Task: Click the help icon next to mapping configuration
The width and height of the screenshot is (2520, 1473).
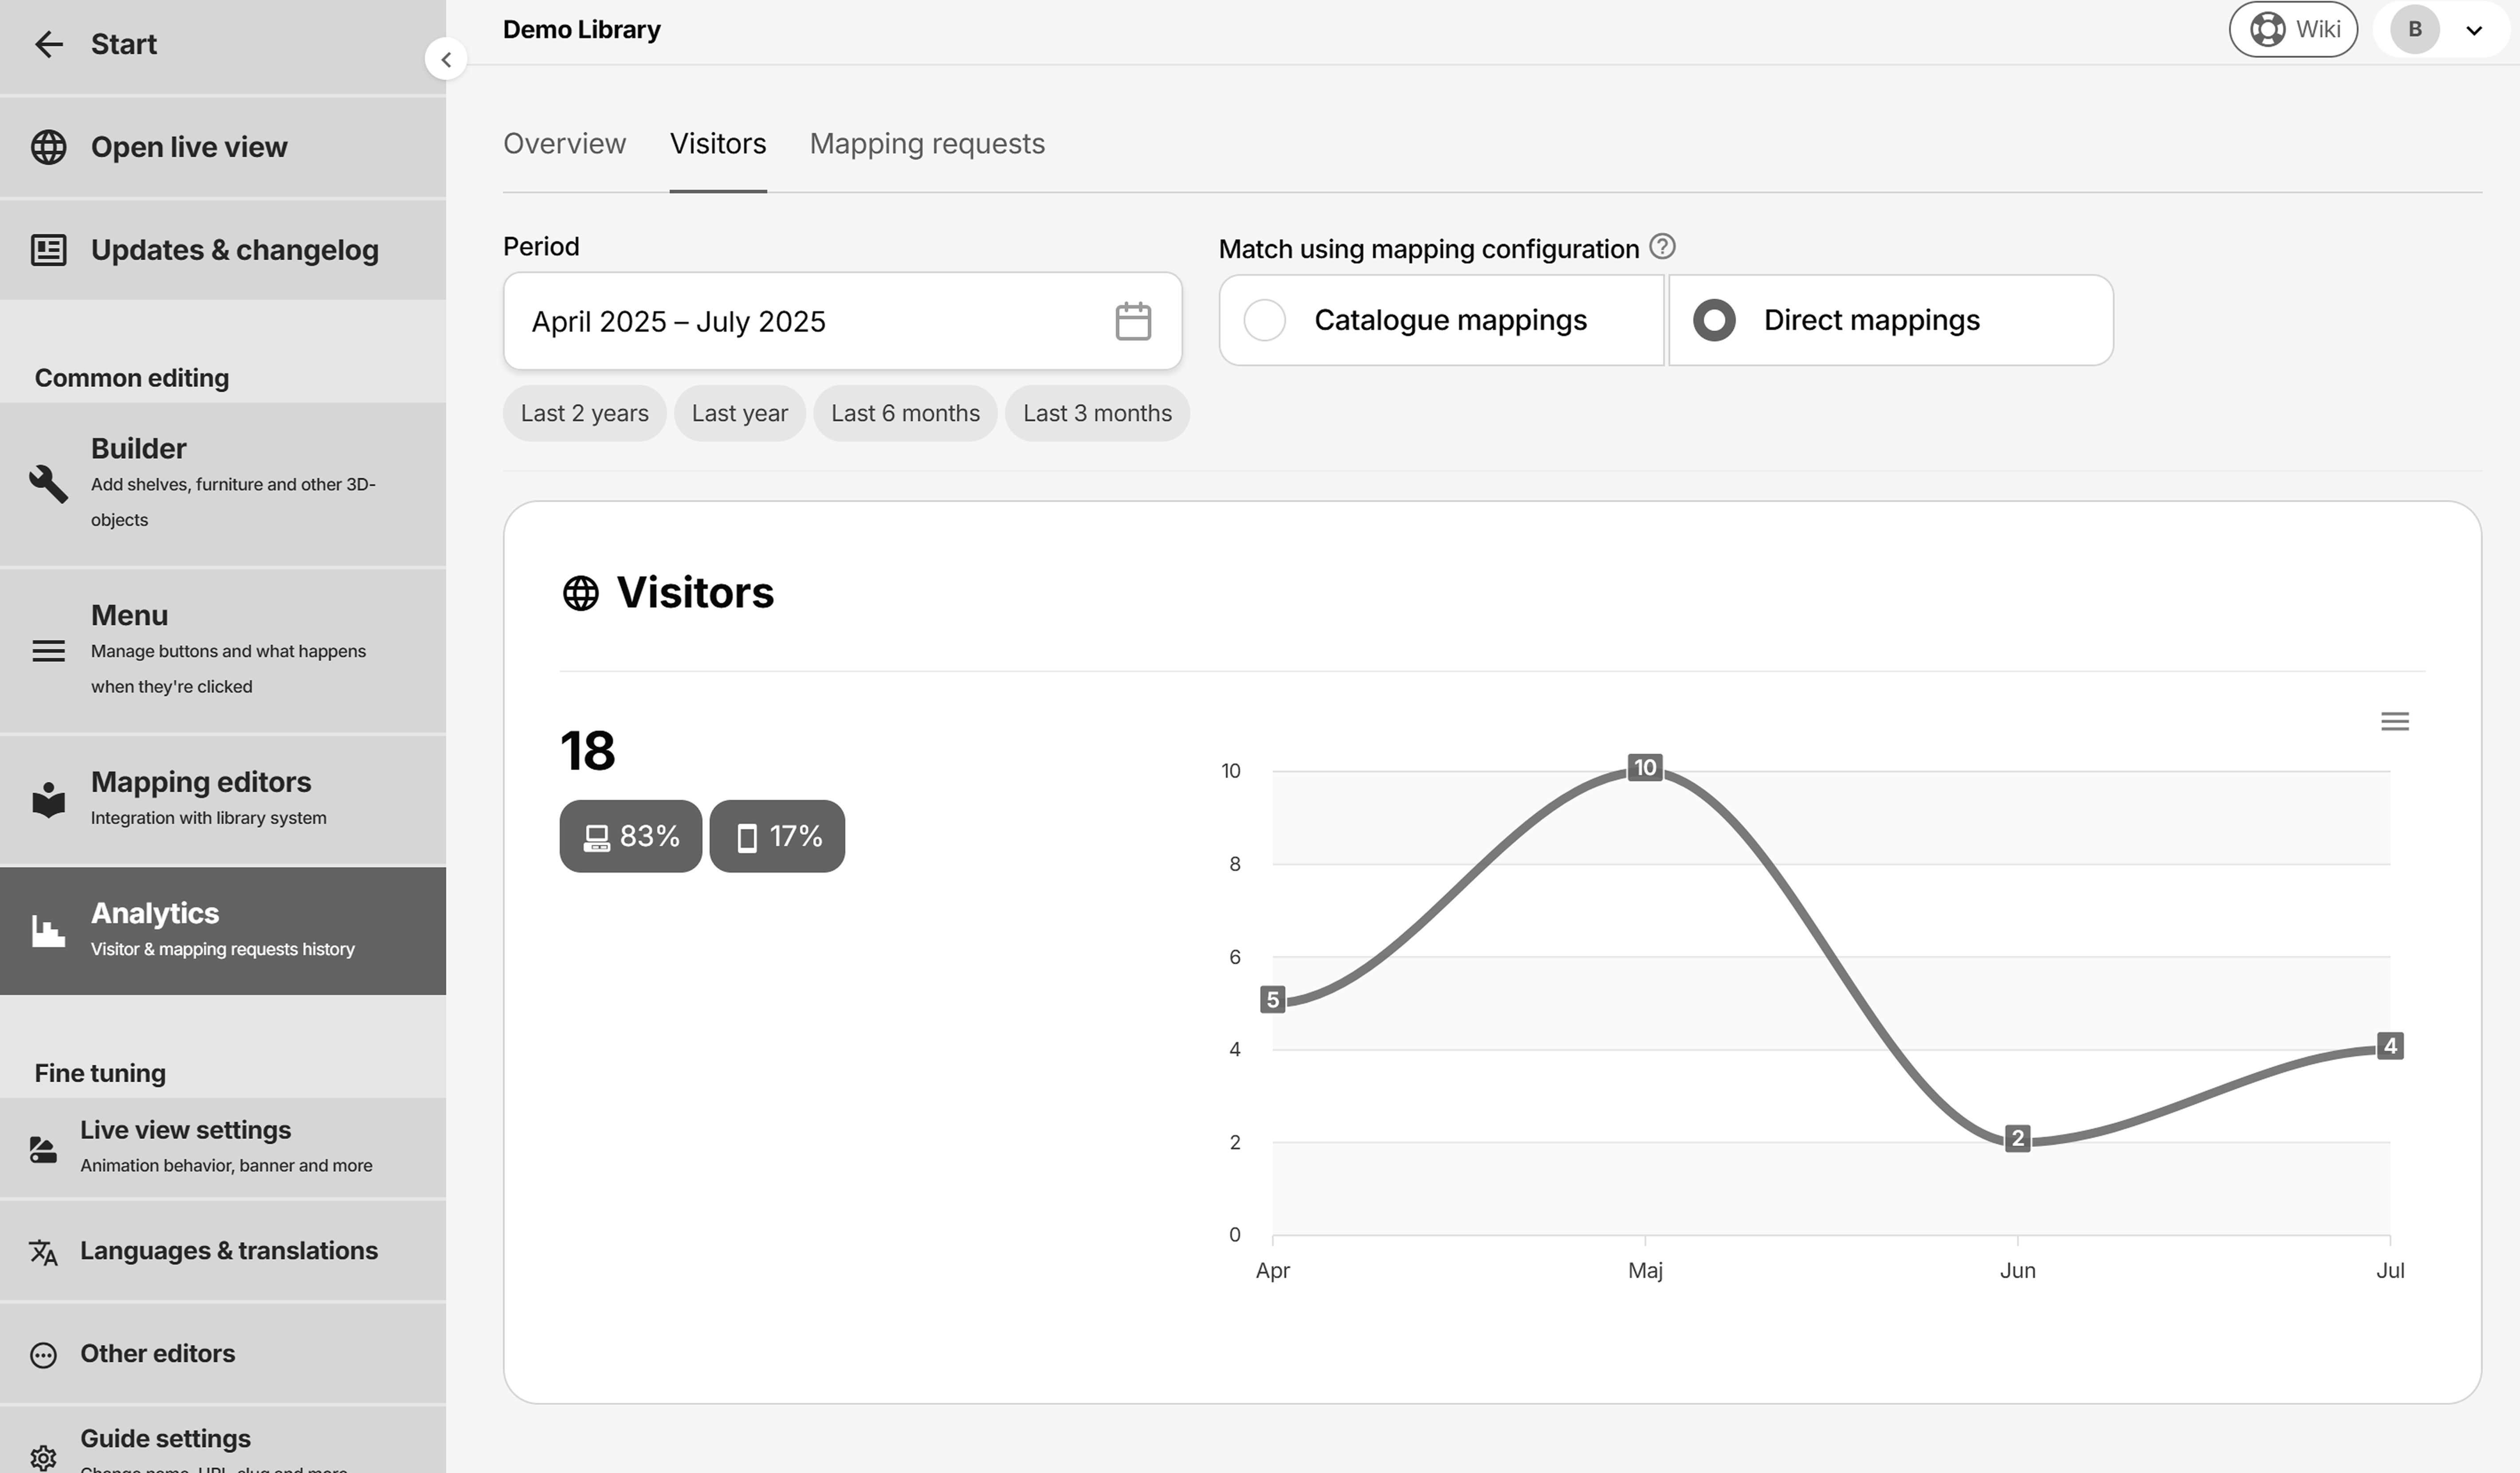Action: [1661, 247]
